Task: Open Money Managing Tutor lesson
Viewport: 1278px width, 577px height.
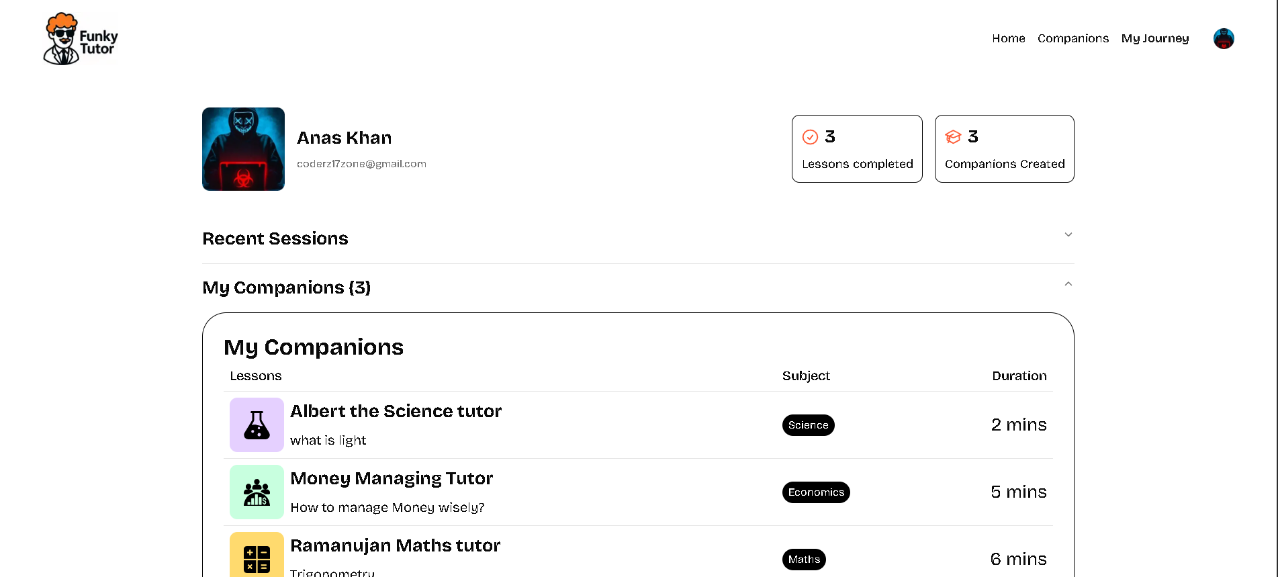Action: 392,478
